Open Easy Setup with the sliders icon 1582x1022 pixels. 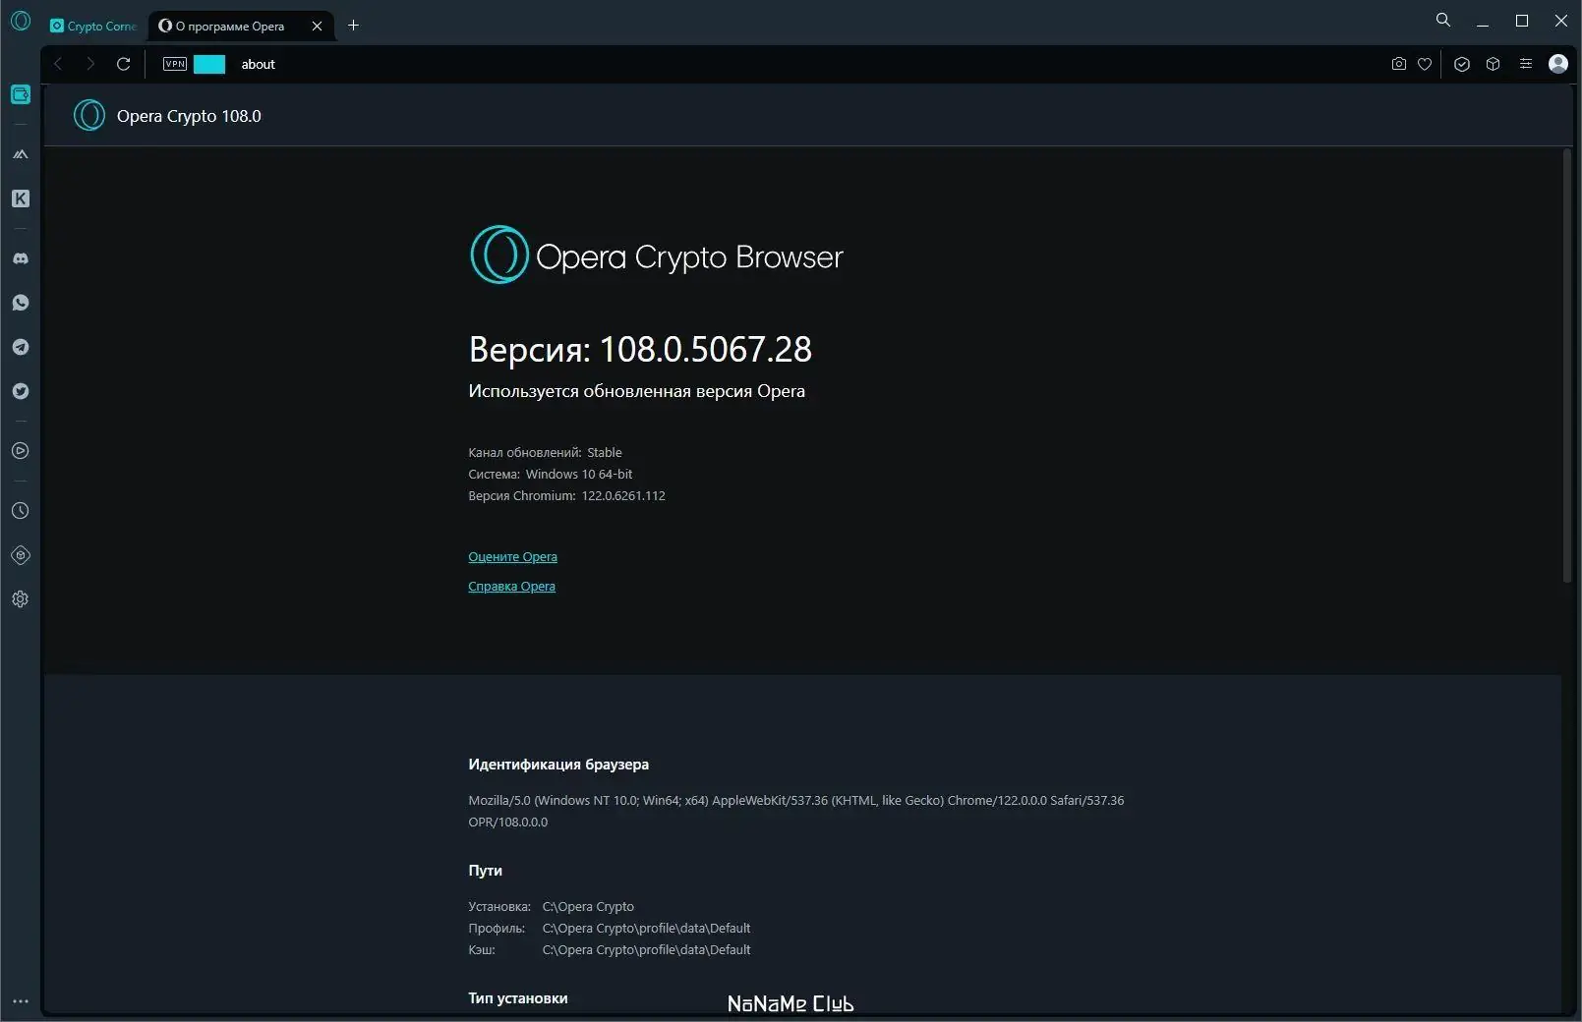[x=1526, y=64]
